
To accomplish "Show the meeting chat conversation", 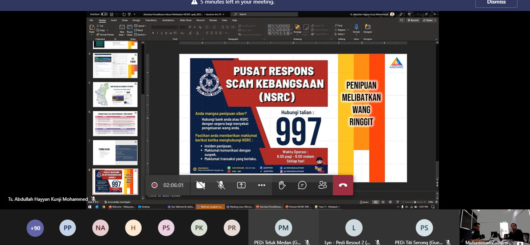I will 302,185.
